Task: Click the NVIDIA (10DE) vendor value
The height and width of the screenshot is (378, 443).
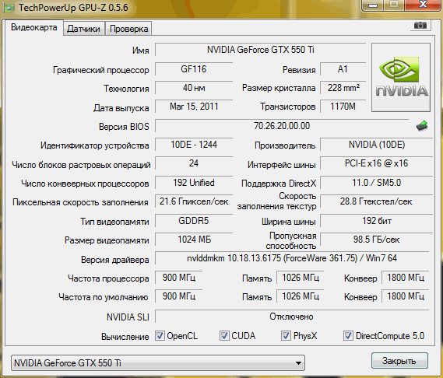Action: (x=376, y=145)
